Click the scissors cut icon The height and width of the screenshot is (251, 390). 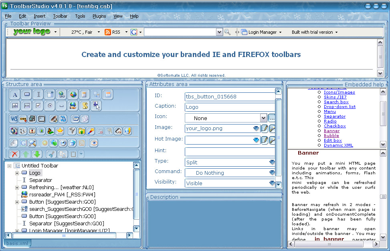click(51, 154)
